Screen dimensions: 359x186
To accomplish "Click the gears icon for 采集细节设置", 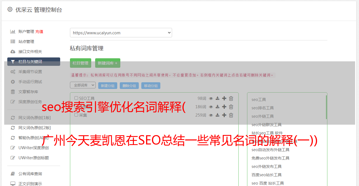I will (x=13, y=72).
